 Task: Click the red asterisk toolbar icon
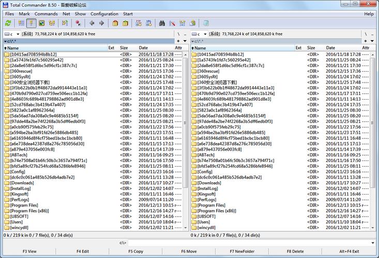tap(78, 23)
